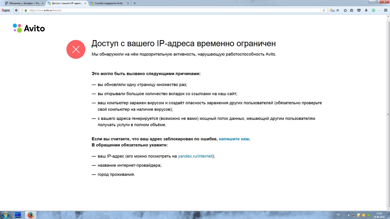Click heading Доступ с вашего IP-адреса временно ограничен
Screen dimensions: 390x219
183,43
